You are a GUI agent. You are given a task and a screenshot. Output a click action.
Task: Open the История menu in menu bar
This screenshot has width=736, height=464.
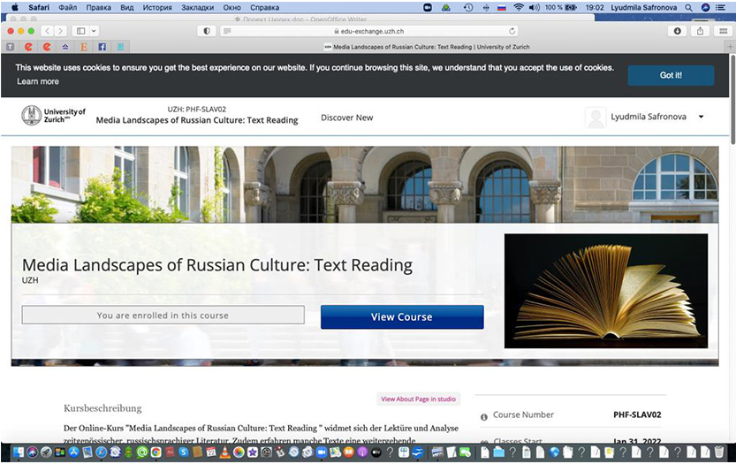[x=157, y=7]
